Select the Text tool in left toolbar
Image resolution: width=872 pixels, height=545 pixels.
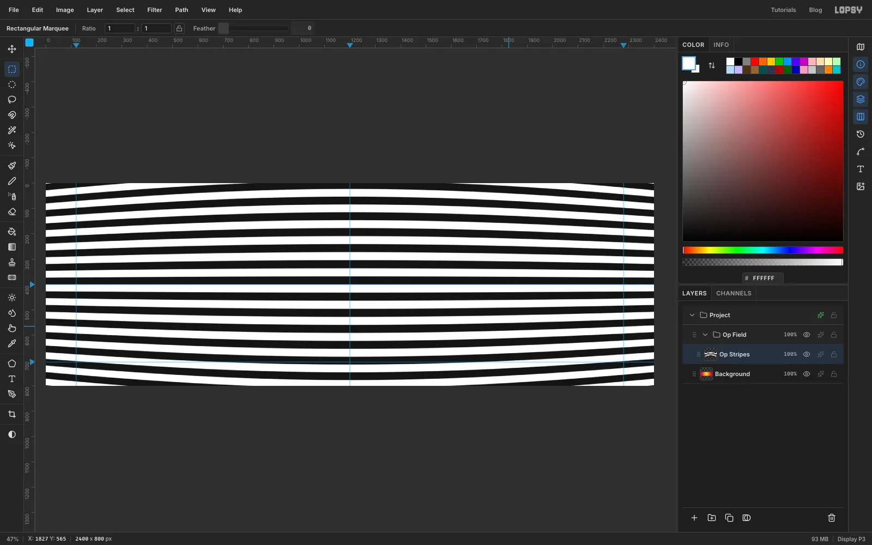[12, 379]
